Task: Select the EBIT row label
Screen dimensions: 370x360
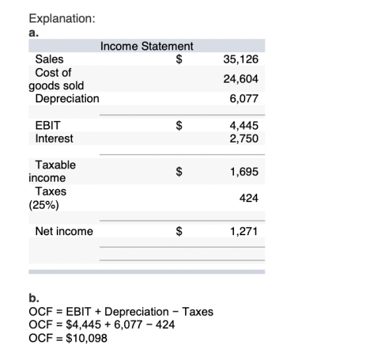Action: click(x=48, y=126)
